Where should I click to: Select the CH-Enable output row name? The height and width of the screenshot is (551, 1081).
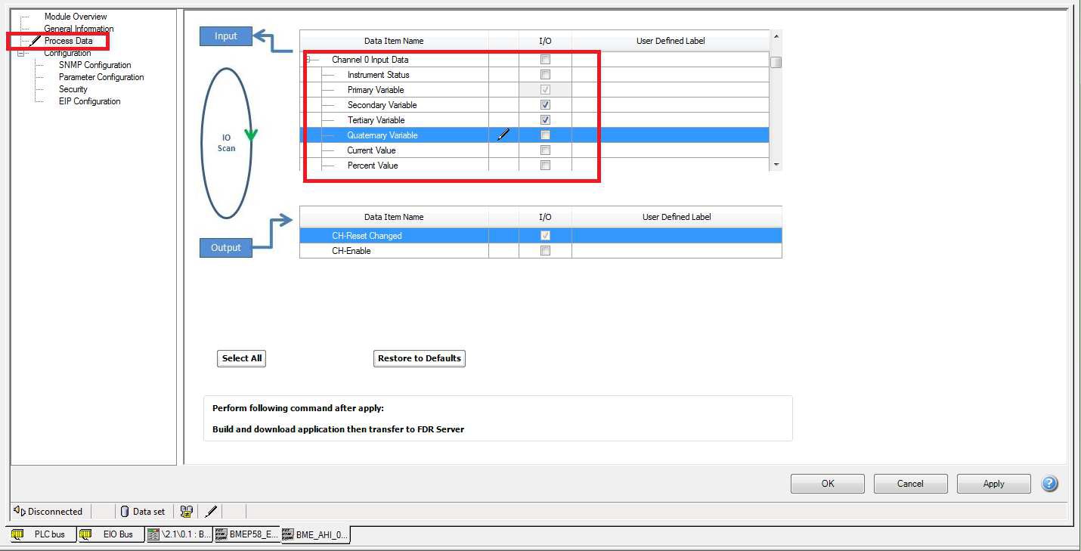(x=352, y=251)
